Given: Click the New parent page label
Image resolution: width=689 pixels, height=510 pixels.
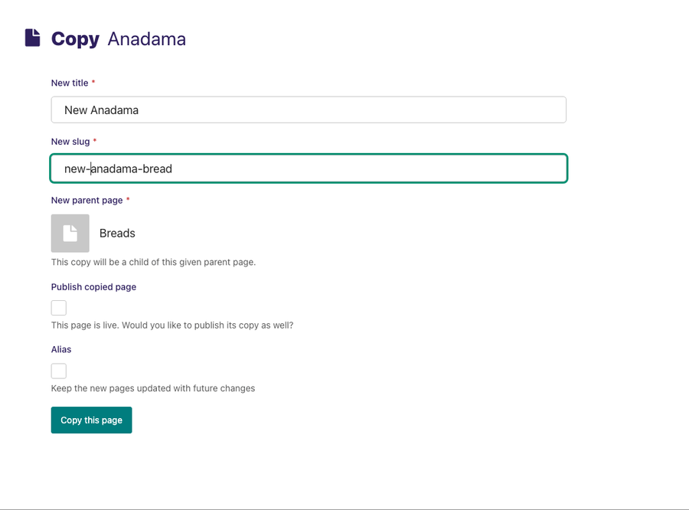Looking at the screenshot, I should click(x=87, y=200).
